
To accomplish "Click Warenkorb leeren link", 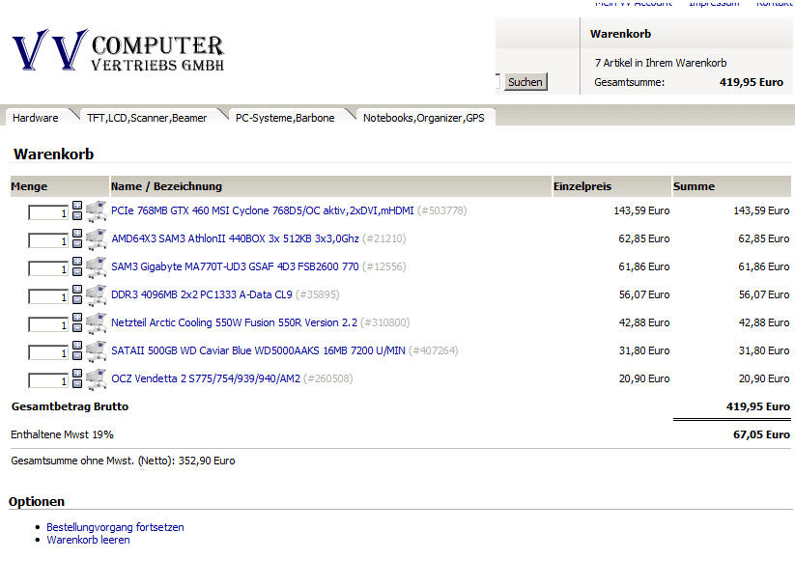I will click(x=88, y=540).
